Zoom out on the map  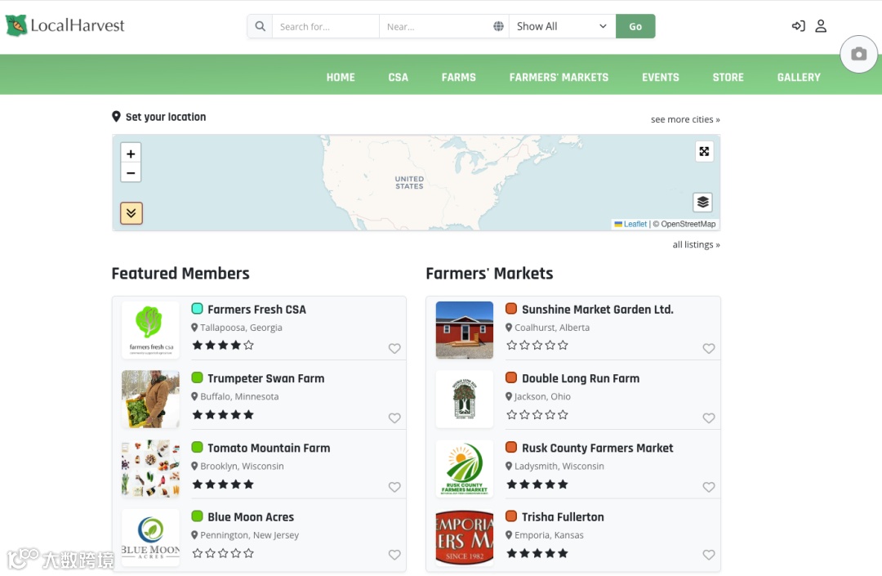(131, 172)
